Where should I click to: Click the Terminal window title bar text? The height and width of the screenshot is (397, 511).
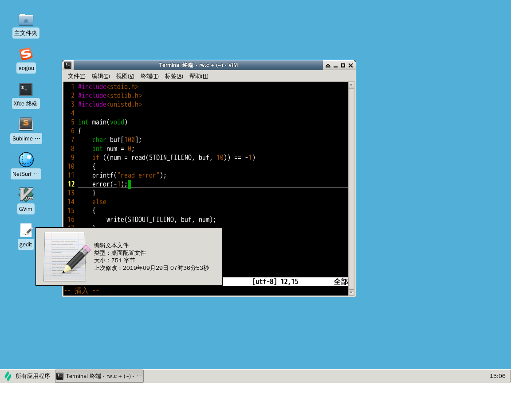coord(198,65)
